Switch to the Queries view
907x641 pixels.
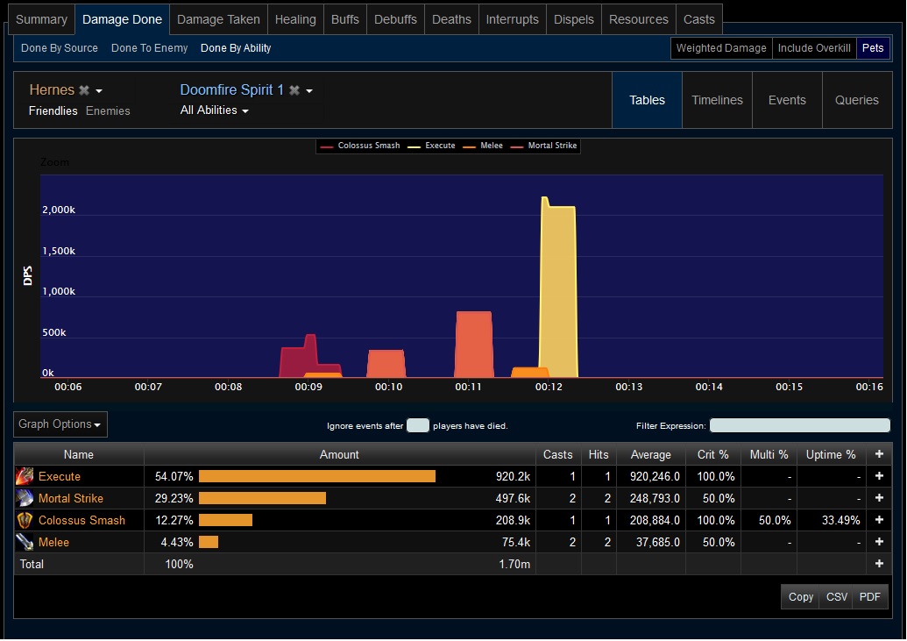[857, 100]
